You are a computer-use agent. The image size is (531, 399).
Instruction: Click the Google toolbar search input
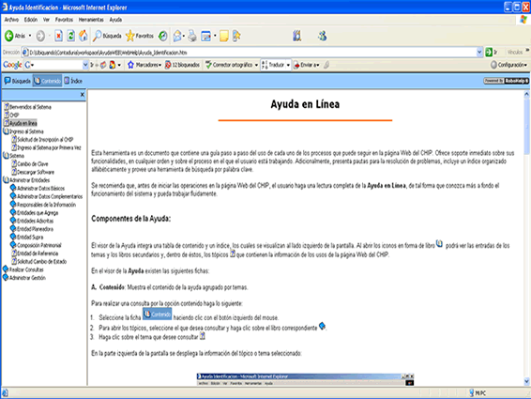coord(55,65)
